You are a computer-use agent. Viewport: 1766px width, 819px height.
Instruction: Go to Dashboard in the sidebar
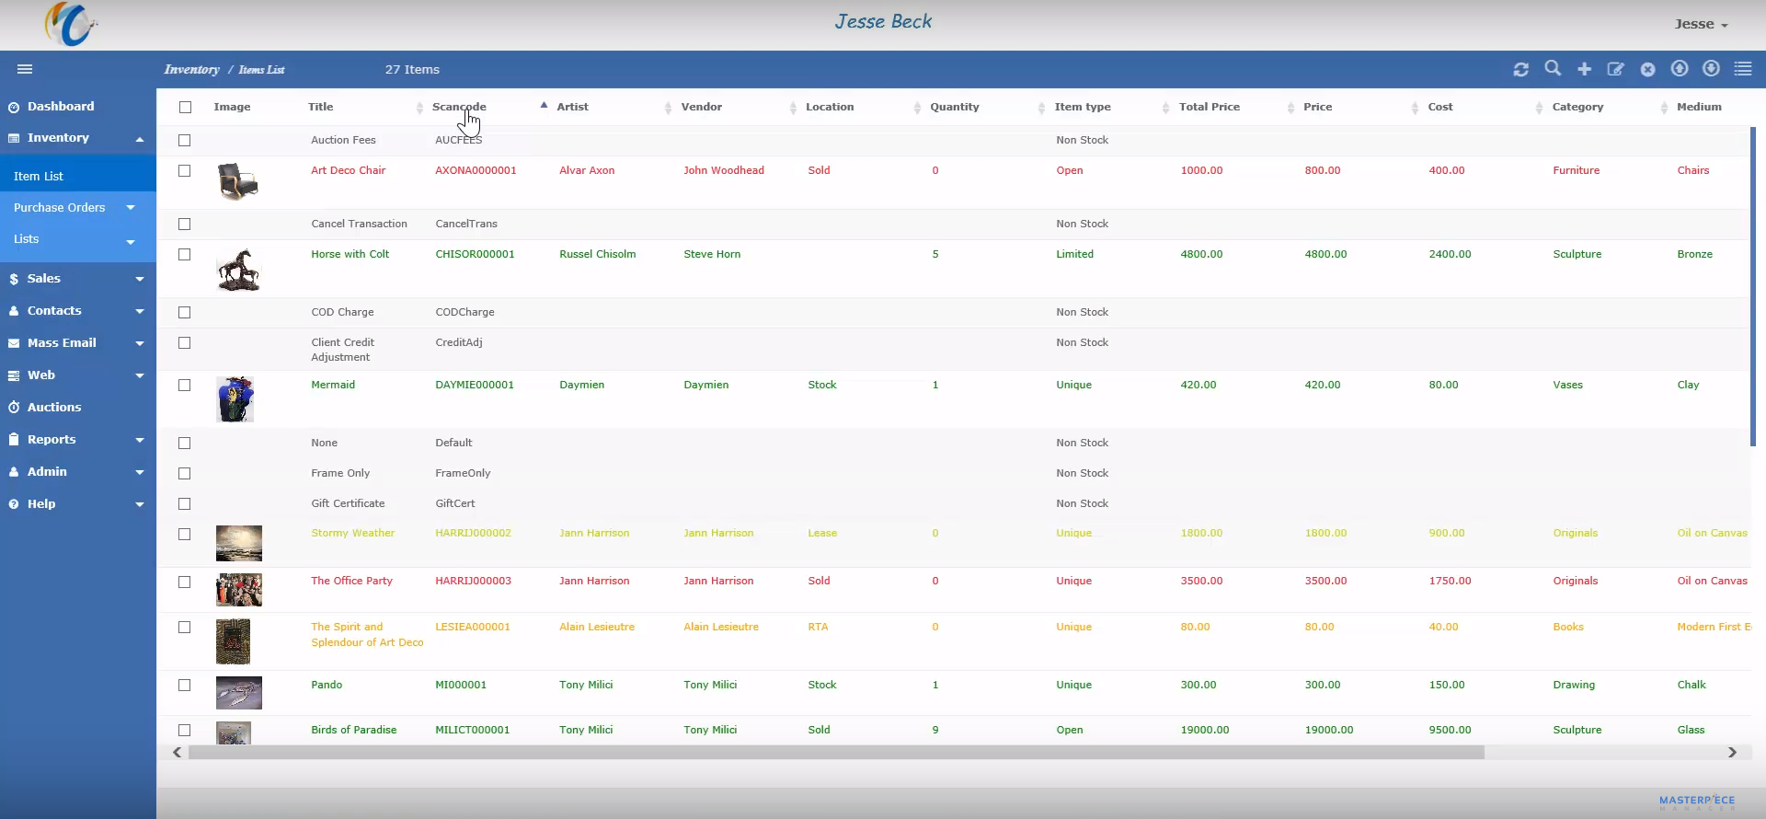pos(61,107)
